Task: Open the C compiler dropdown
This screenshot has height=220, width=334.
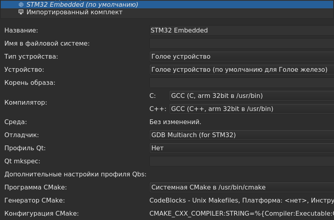Action: pyautogui.click(x=251, y=96)
